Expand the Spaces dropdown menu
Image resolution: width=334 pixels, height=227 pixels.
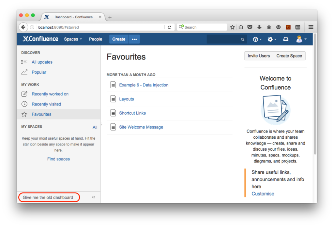tap(73, 39)
